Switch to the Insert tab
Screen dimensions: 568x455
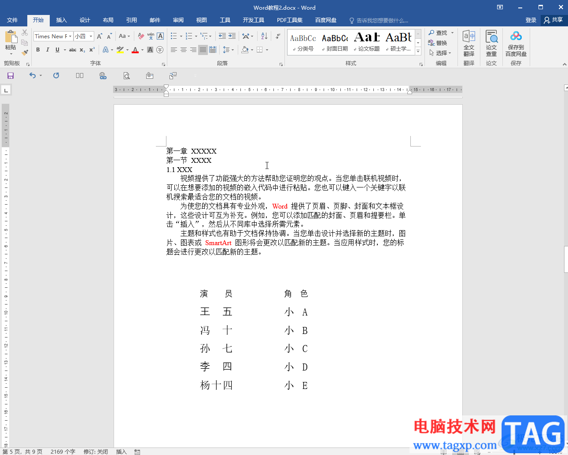coord(61,20)
